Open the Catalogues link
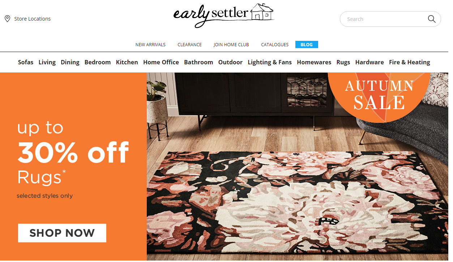Screen dimensions: 453x262 coord(275,45)
